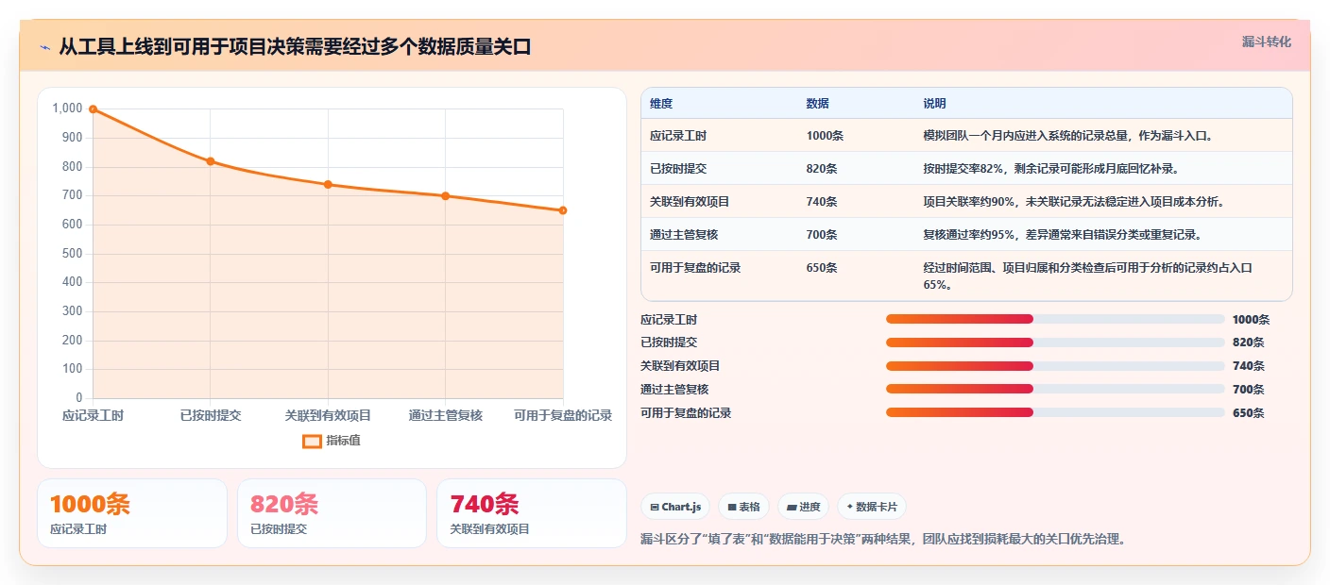The height and width of the screenshot is (585, 1330).
Task: Click the panel title 从工具上线到可用于项目决策
Action: [295, 47]
